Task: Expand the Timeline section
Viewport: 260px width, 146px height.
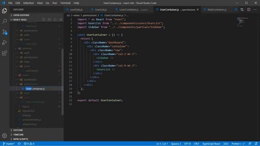Action: [x=37, y=135]
